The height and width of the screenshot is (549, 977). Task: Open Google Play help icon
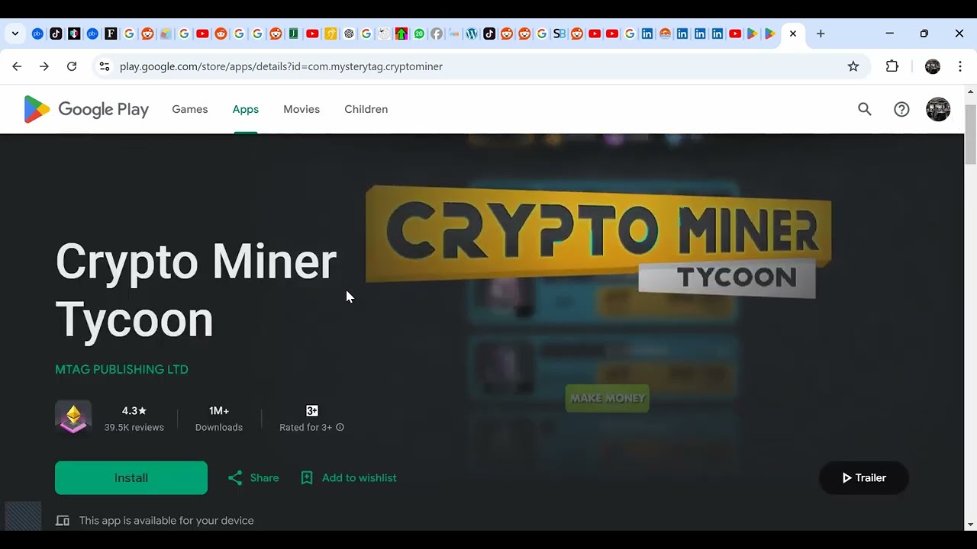coord(901,109)
